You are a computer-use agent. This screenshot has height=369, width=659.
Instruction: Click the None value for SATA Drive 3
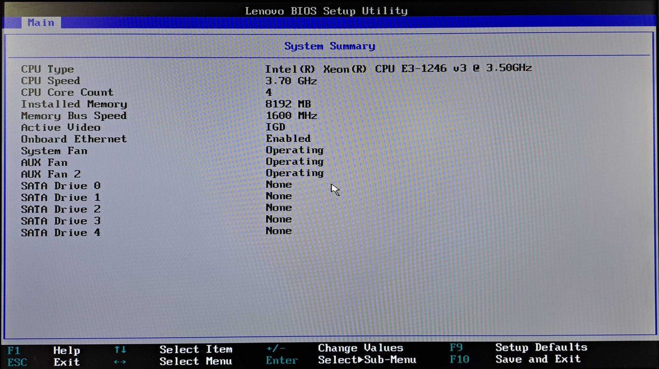[279, 219]
